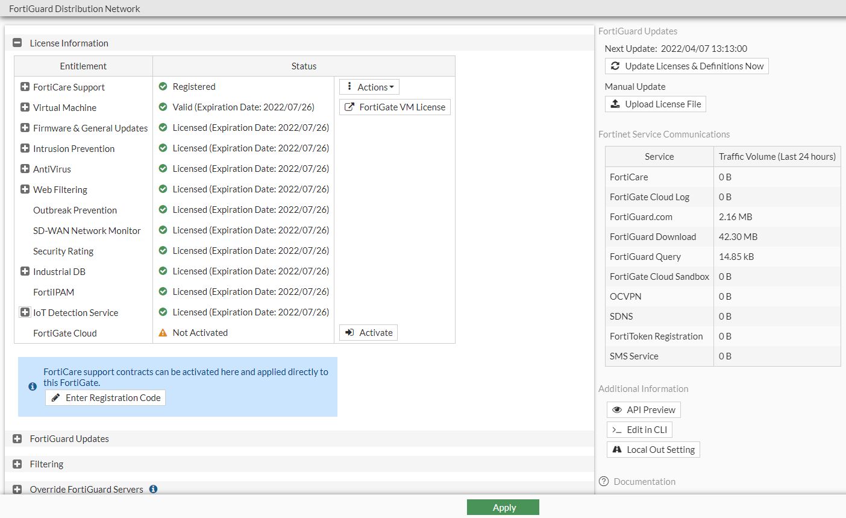Open the Documentation help link
The width and height of the screenshot is (846, 518).
coord(644,481)
